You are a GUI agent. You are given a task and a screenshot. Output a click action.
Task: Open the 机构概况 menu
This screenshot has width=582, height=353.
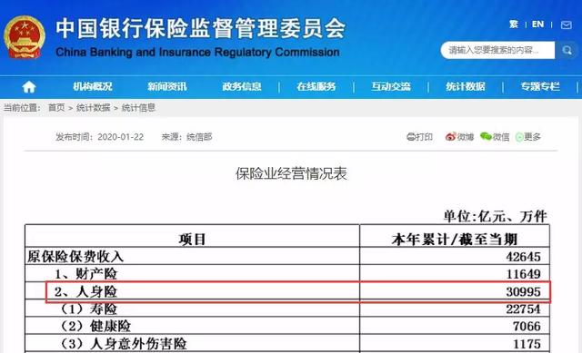93,87
